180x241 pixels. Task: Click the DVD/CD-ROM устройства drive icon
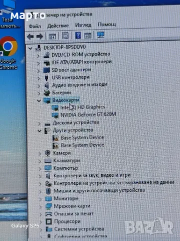46,55
